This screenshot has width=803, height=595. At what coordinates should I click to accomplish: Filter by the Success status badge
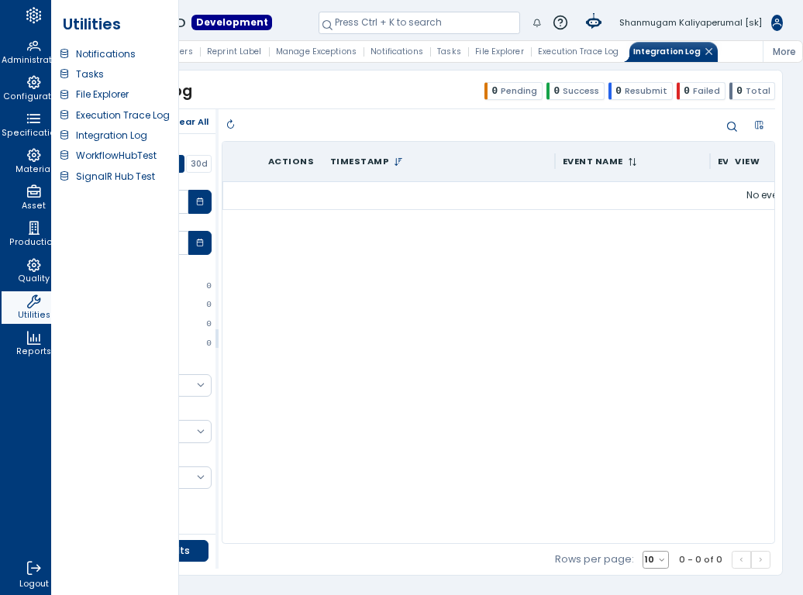pos(576,91)
